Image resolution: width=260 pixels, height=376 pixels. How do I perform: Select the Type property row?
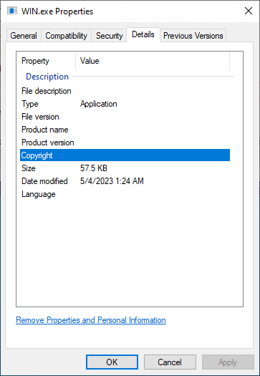point(125,104)
